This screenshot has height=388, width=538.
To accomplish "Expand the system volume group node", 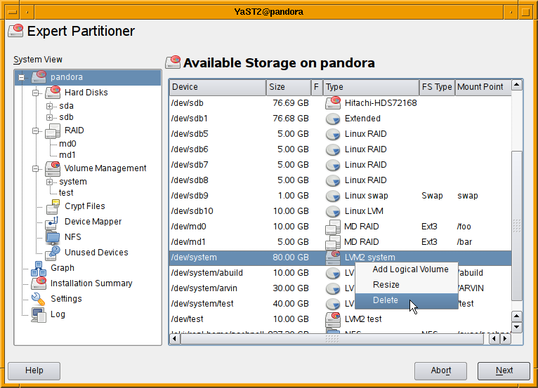I will [49, 182].
